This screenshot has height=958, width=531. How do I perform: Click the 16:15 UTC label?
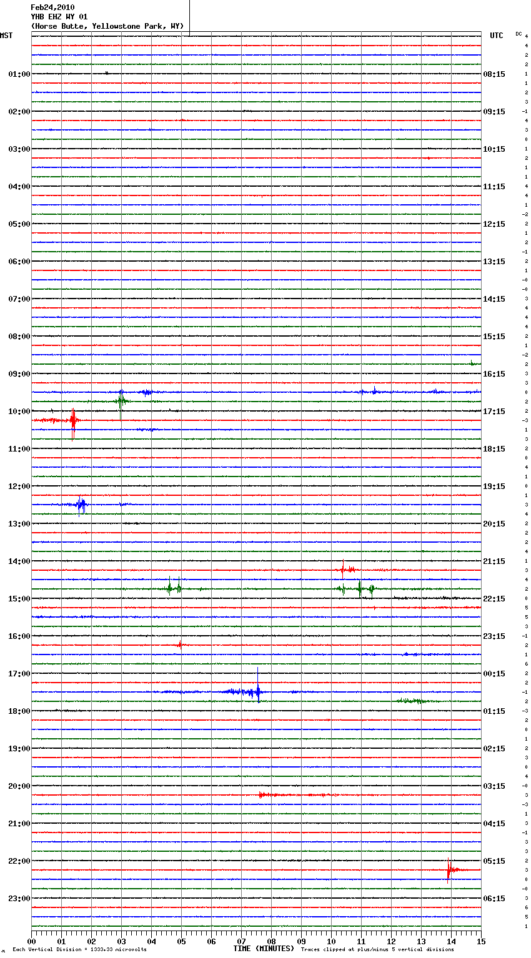click(494, 374)
